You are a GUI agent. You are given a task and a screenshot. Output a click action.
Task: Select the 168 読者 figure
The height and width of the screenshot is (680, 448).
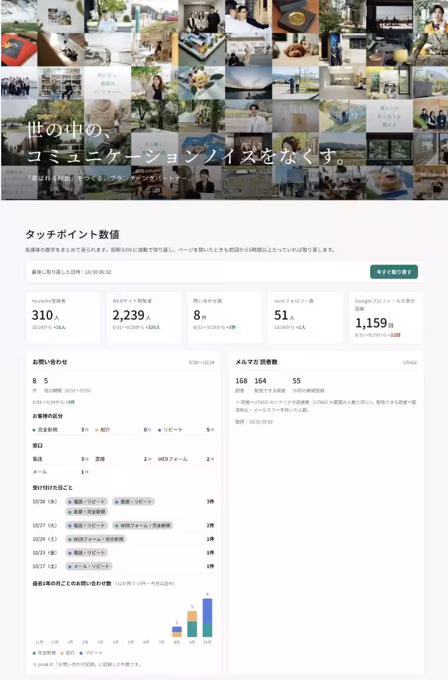pyautogui.click(x=241, y=384)
